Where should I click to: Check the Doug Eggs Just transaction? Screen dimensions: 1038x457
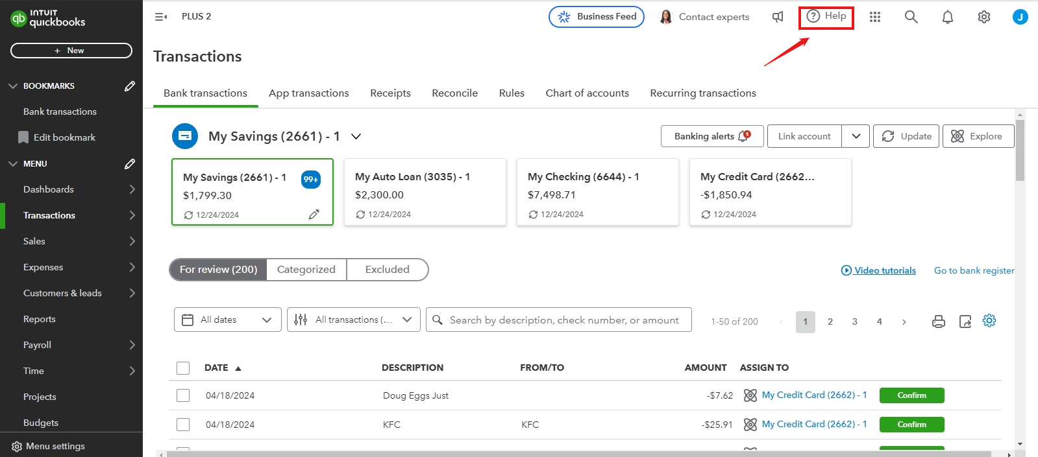(x=183, y=395)
